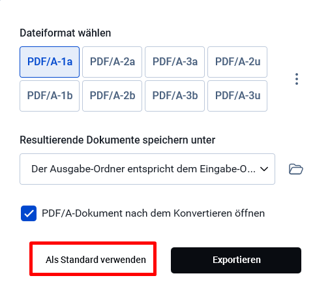
Task: Open the 'Der Ausgabe-Ordner entspricht' dropdown
Action: click(x=147, y=169)
